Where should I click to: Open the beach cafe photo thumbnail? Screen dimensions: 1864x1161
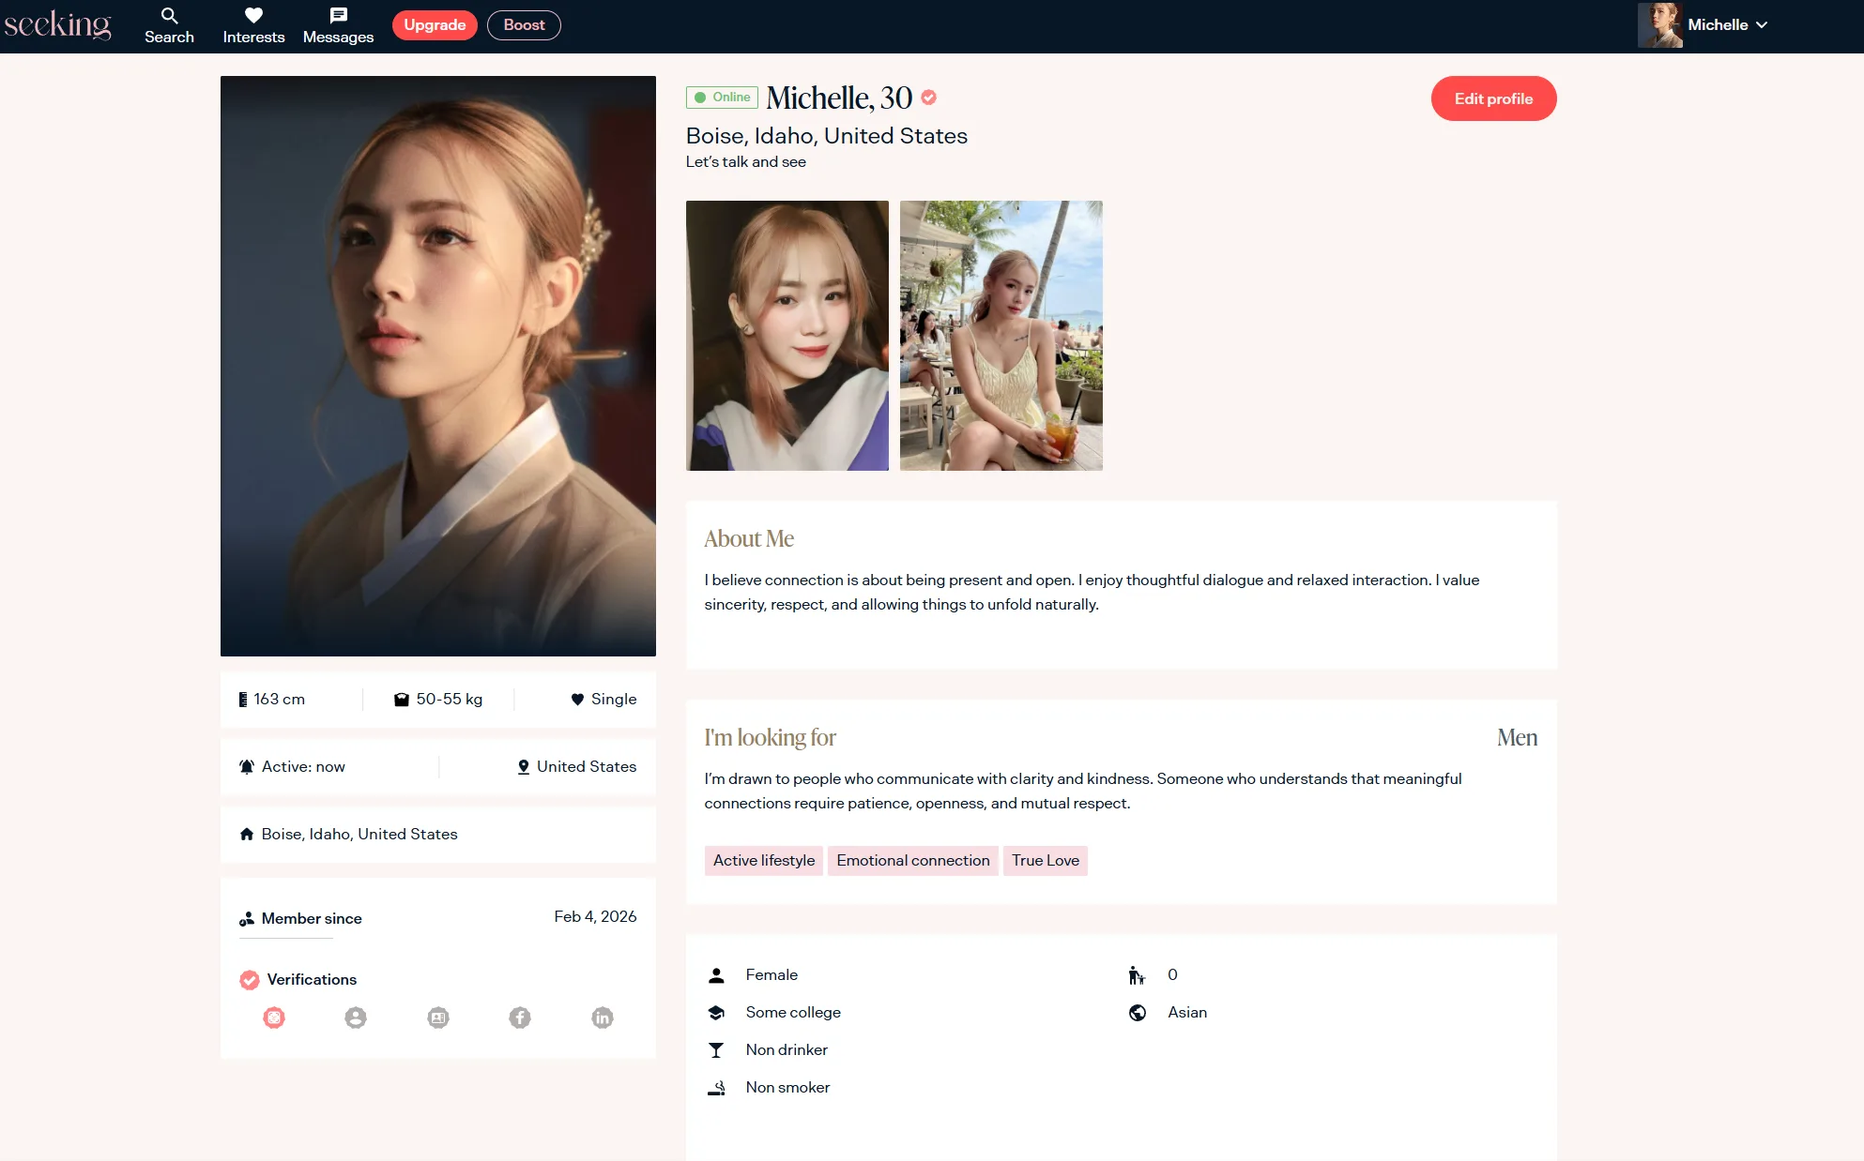point(1001,335)
